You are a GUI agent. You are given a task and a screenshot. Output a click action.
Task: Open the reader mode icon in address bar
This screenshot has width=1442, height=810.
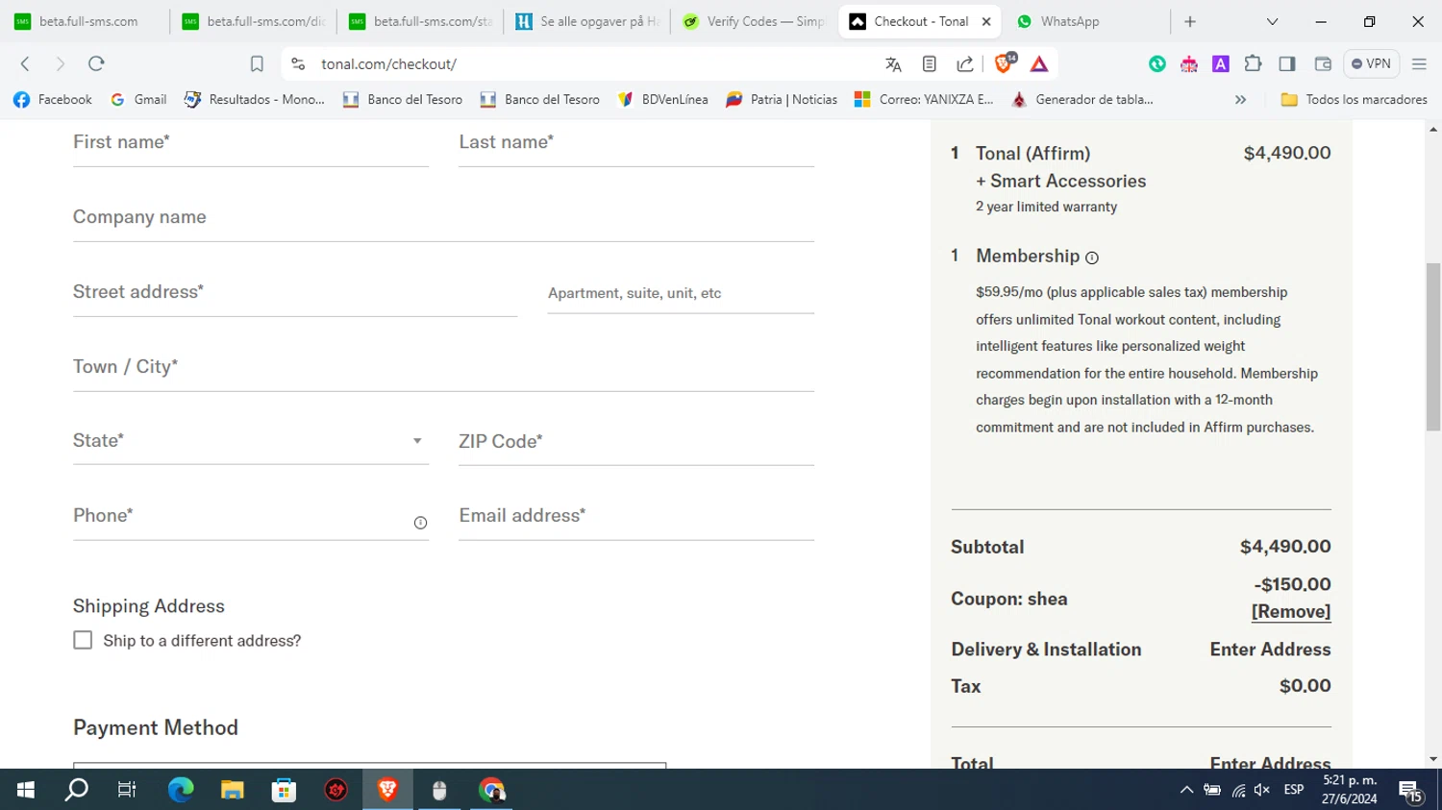pos(929,64)
